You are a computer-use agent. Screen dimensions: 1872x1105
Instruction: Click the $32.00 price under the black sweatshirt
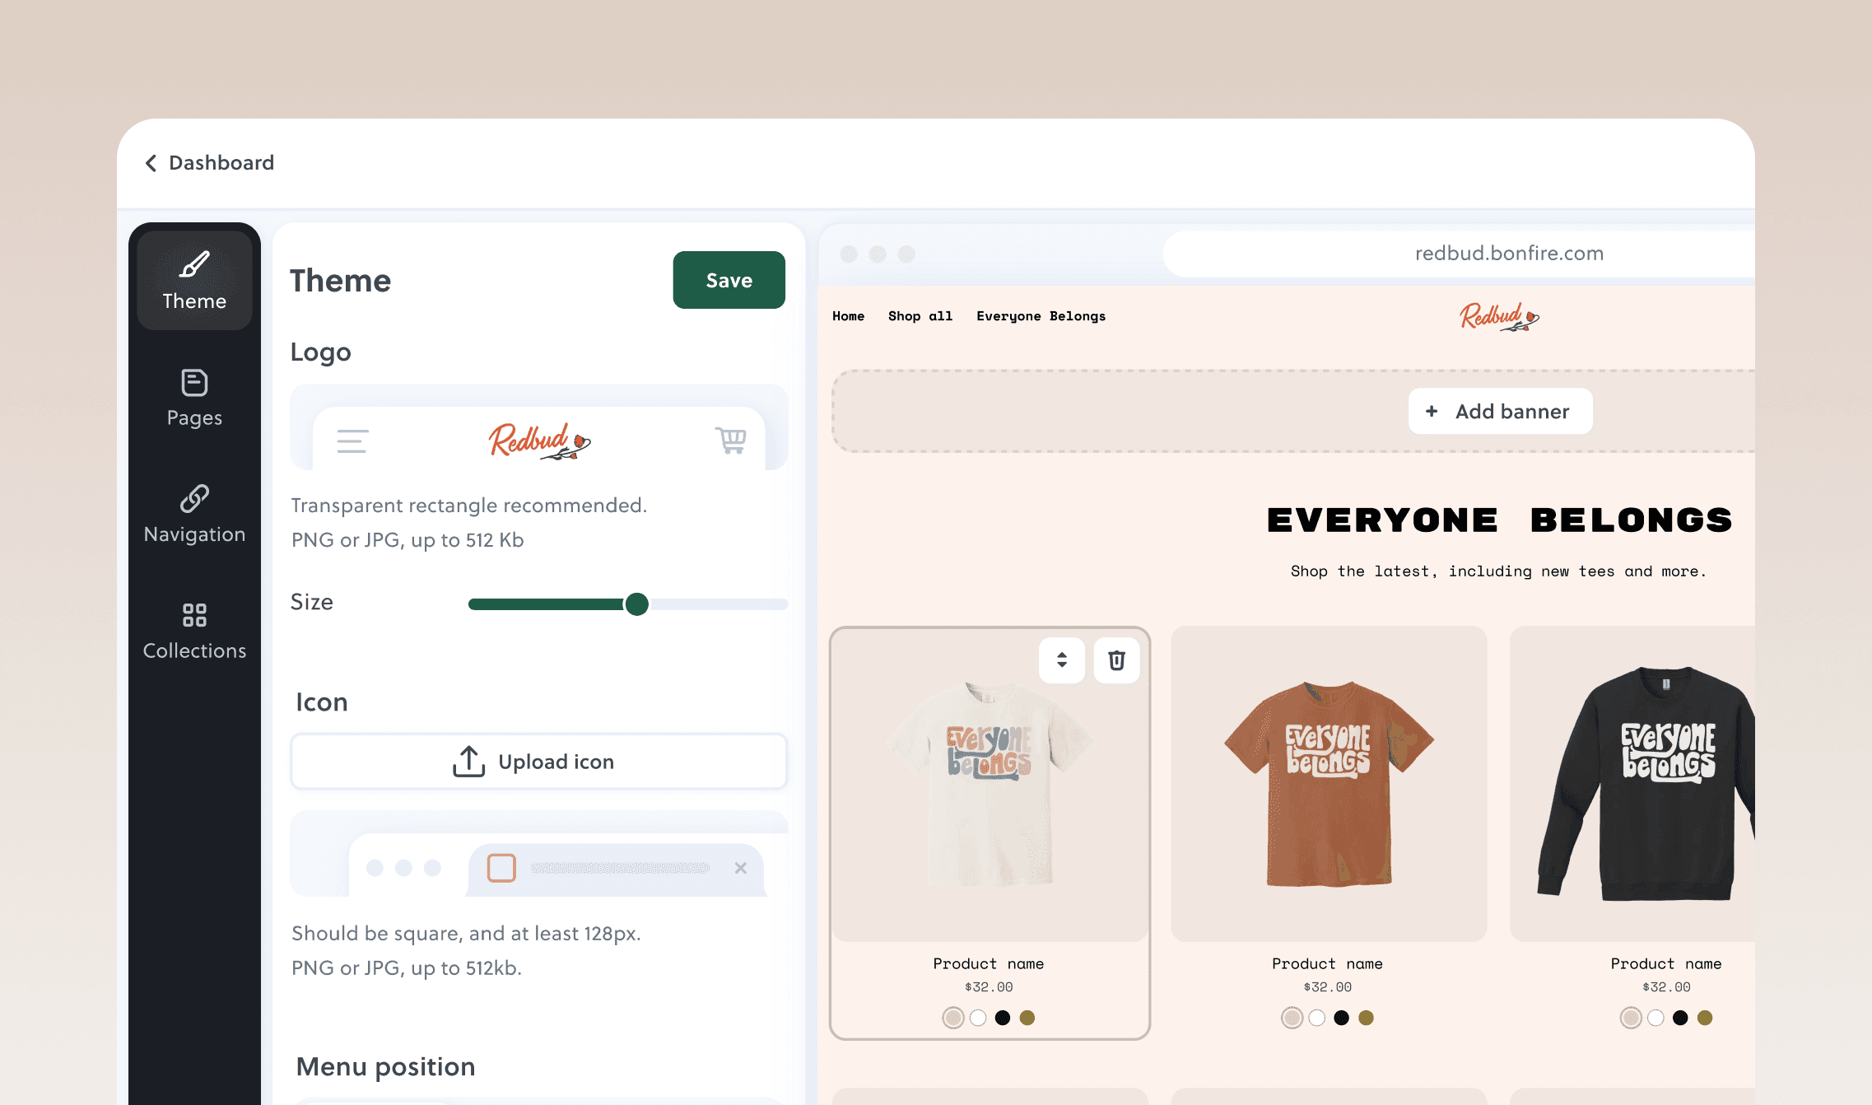(1666, 987)
